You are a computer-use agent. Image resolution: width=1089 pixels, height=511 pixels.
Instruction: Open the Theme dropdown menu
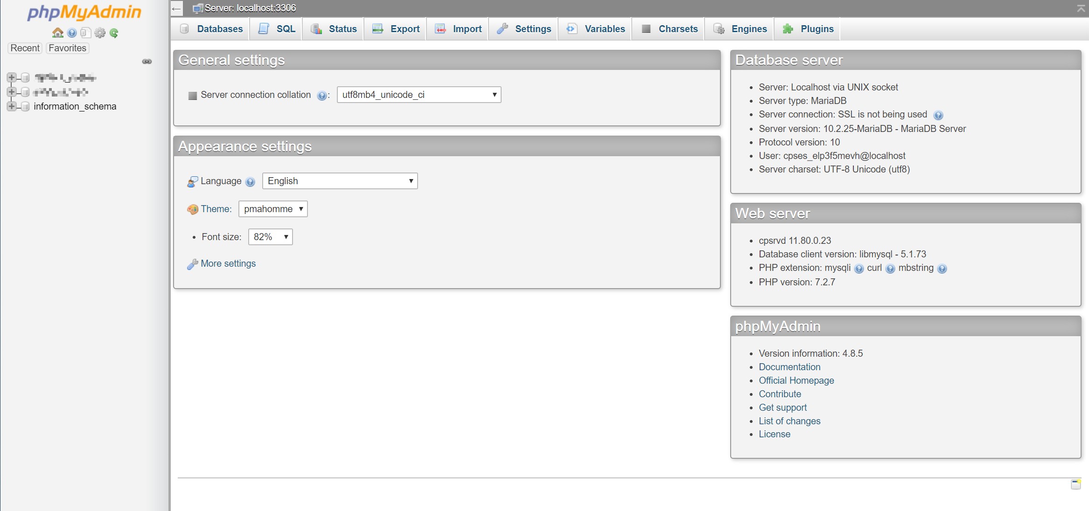[x=272, y=208]
